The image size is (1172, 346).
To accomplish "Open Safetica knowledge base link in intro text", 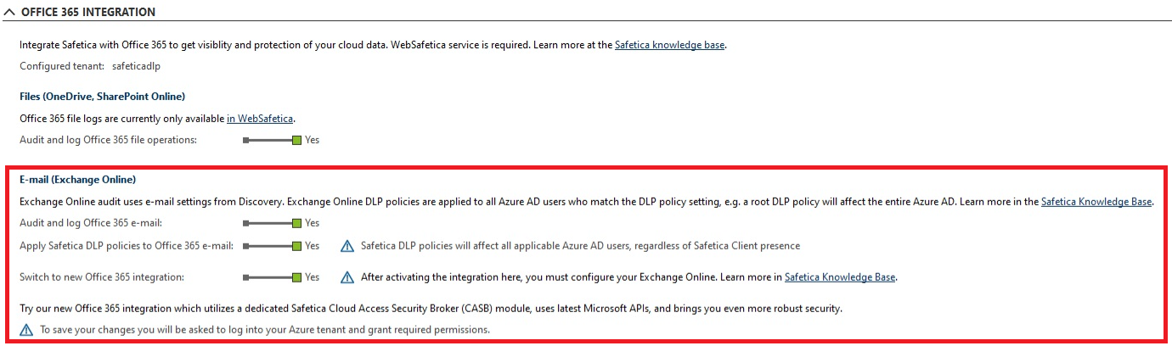I will pyautogui.click(x=669, y=45).
